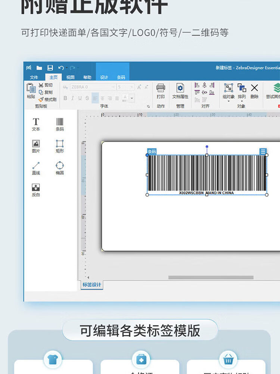The image size is (280, 374).
Task: Select the Barcode (条码) tool
Action: (60, 124)
